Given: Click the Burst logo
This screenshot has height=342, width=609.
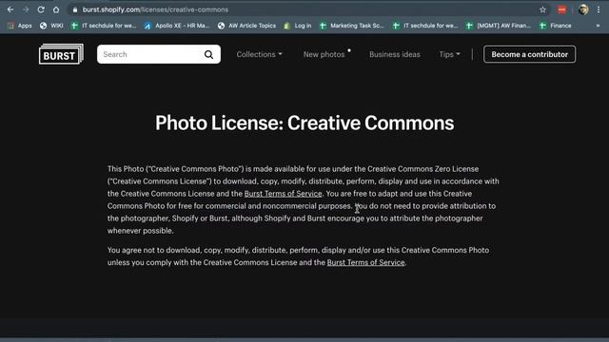Looking at the screenshot, I should pos(61,54).
